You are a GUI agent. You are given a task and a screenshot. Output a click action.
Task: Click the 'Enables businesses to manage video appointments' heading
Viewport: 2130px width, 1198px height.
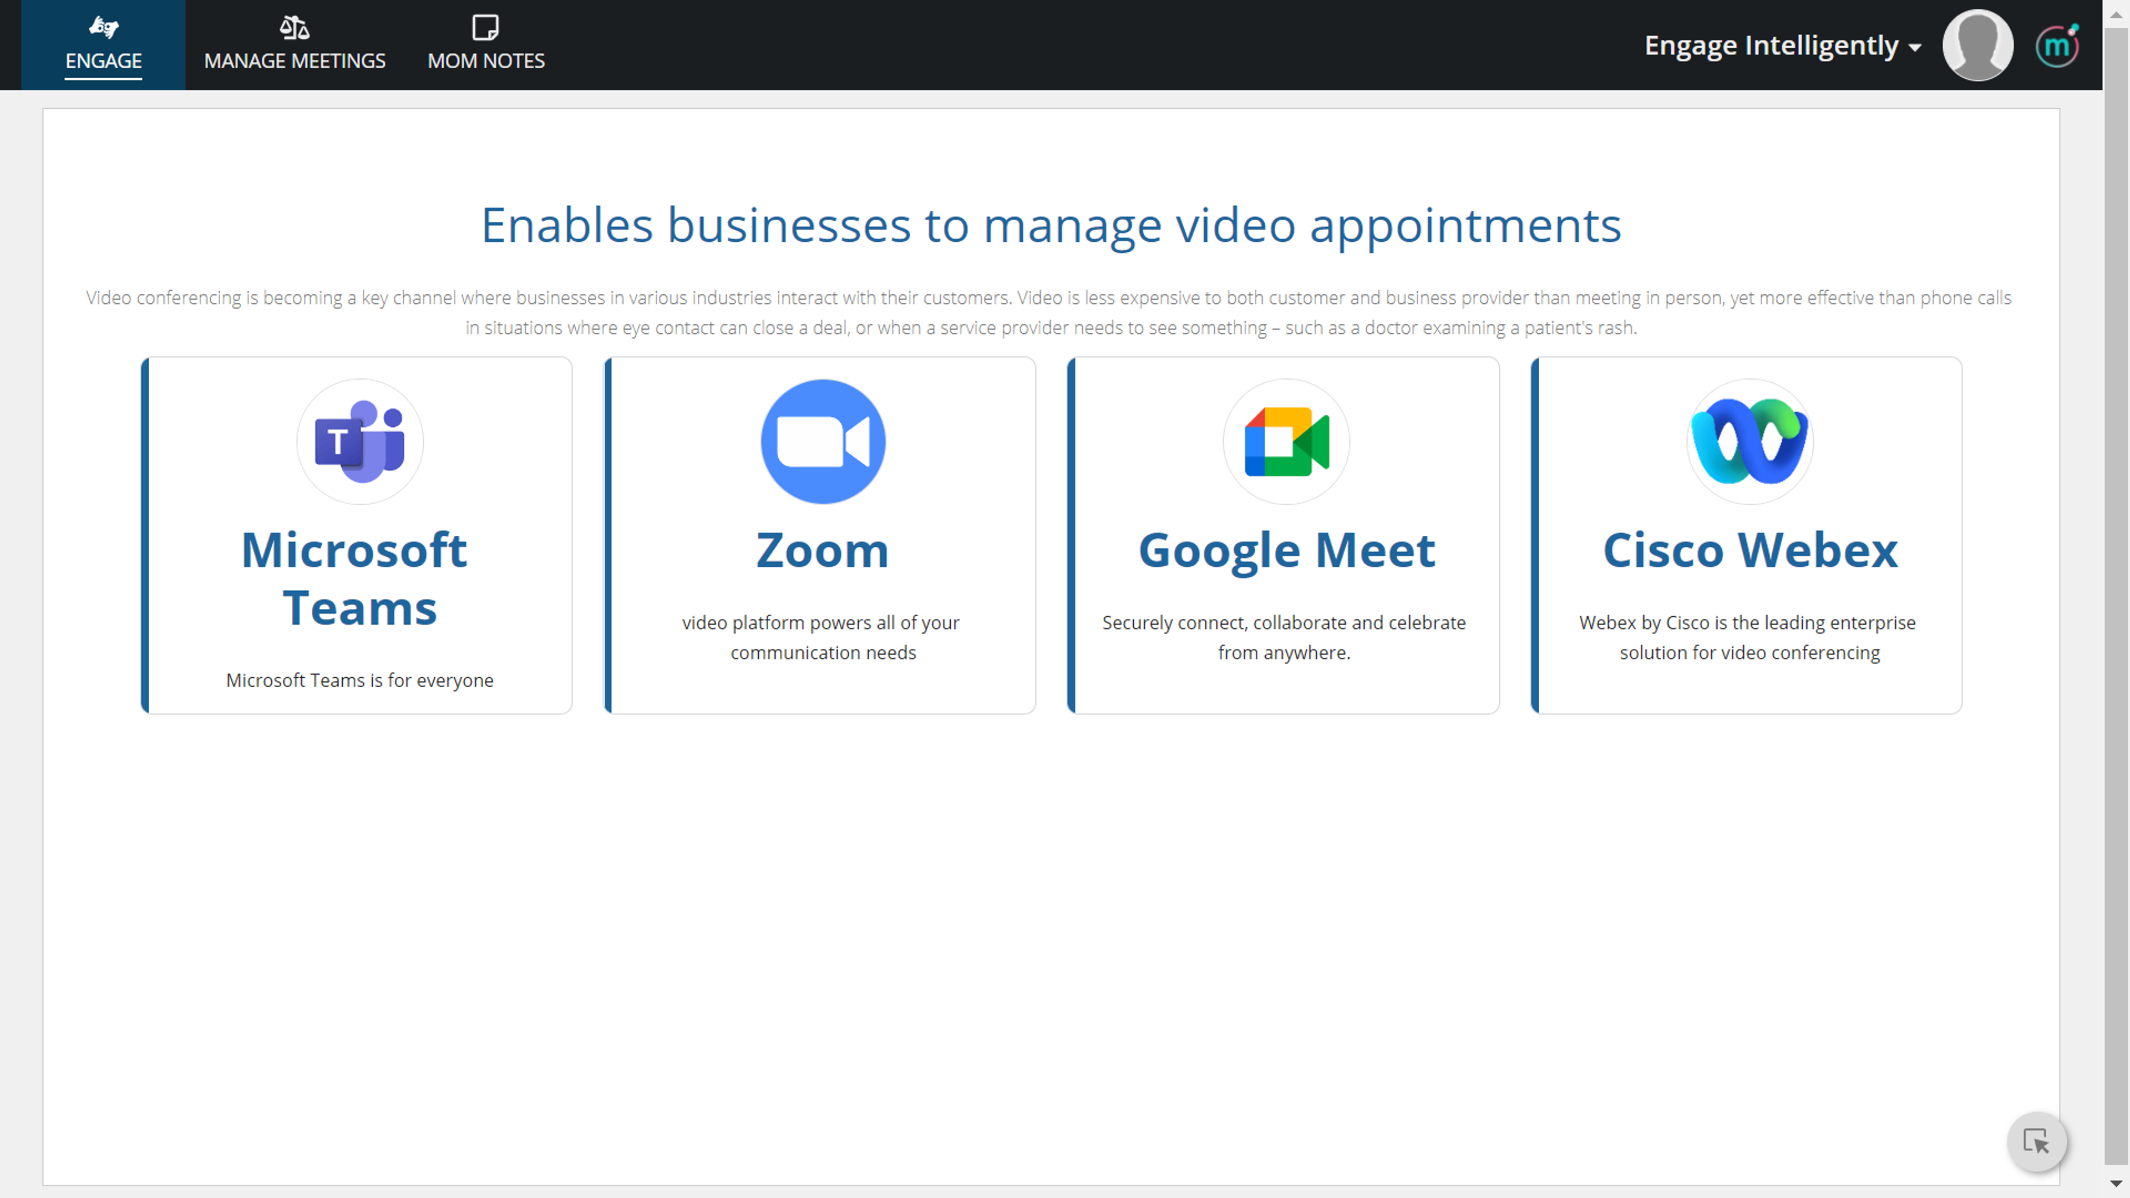(1051, 225)
